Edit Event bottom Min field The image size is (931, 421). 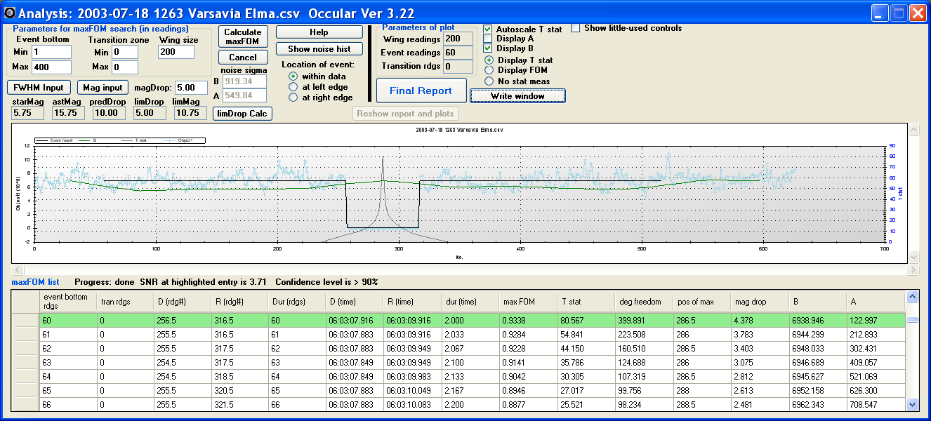click(51, 52)
